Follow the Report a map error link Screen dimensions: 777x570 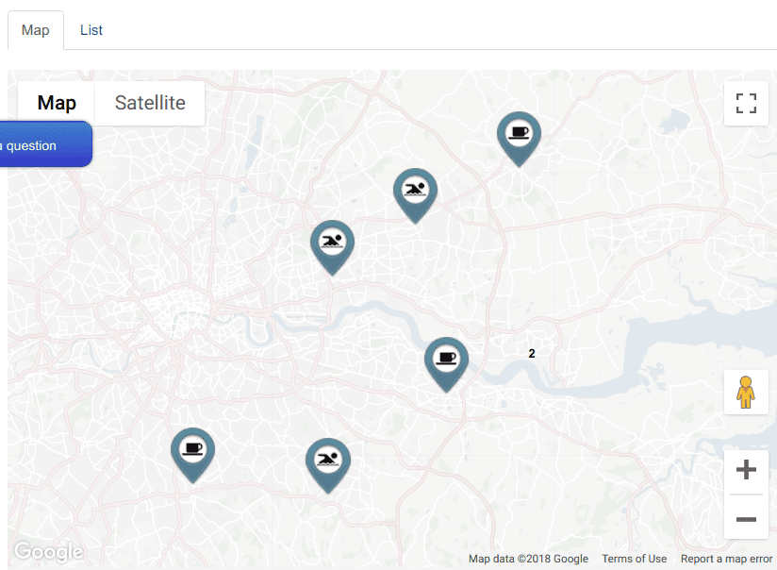726,559
